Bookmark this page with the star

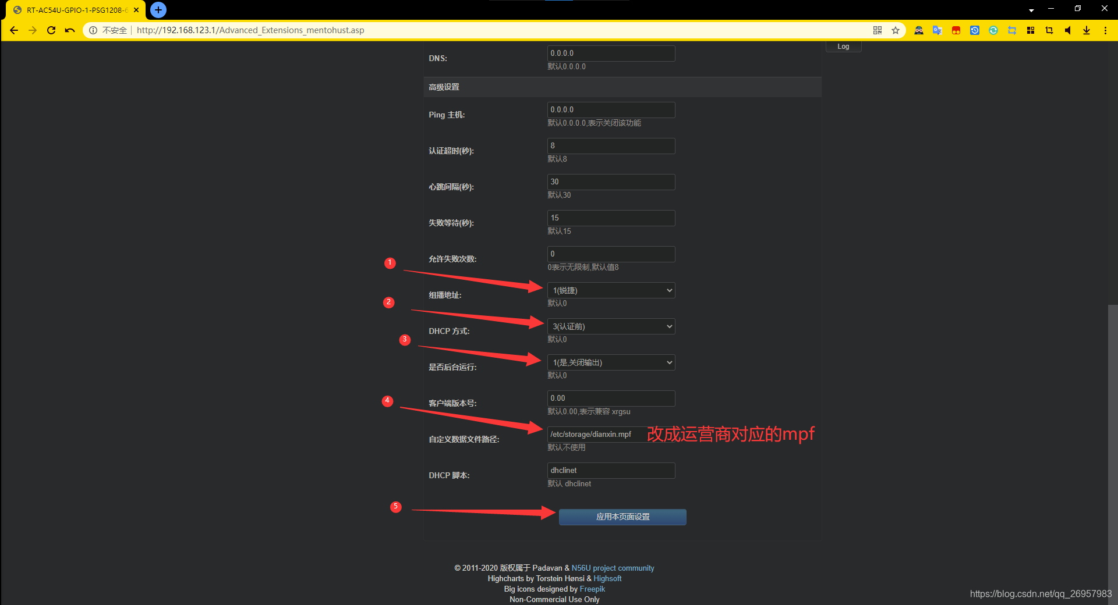click(896, 30)
